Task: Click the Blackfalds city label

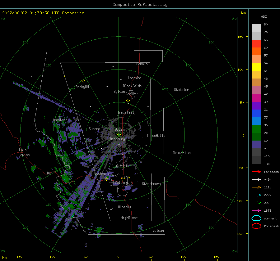Action: pos(132,86)
